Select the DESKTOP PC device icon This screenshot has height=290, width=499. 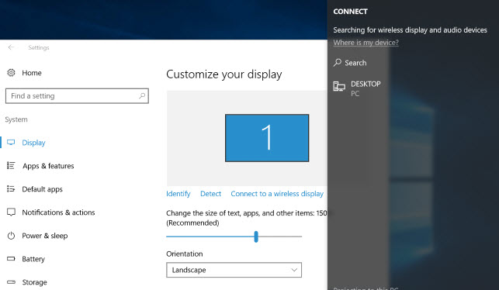coord(339,87)
